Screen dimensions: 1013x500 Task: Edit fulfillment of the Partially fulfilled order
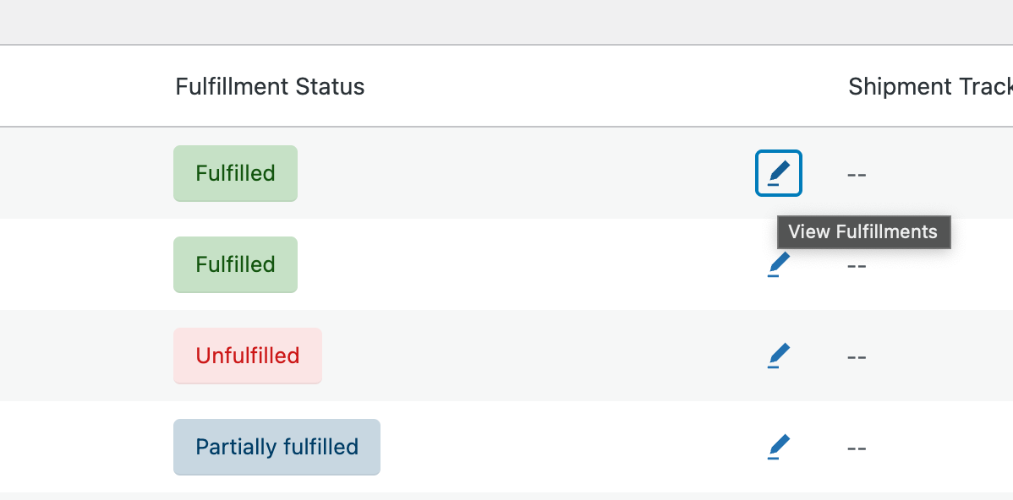pyautogui.click(x=778, y=447)
